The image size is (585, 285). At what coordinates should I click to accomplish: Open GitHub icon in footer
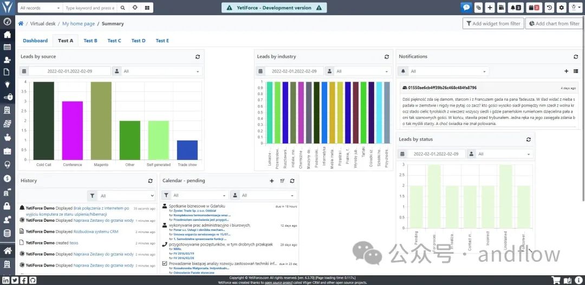point(33,281)
